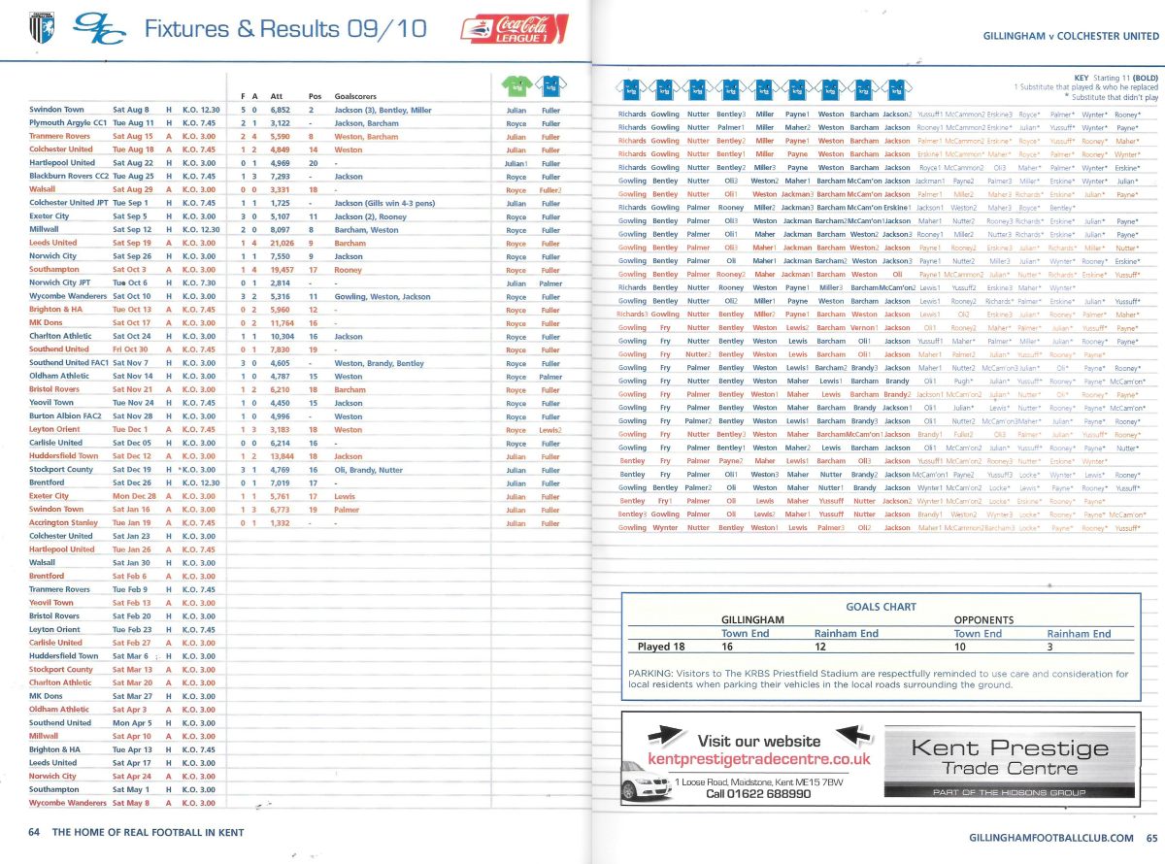Click the Fixtures & Results 09/10 heading
The width and height of the screenshot is (1165, 864).
pyautogui.click(x=284, y=29)
